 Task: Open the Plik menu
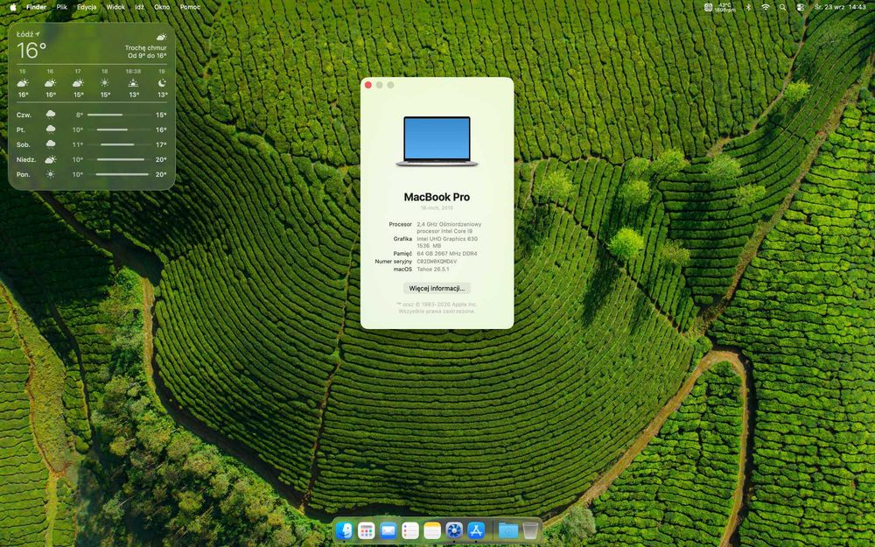(61, 7)
